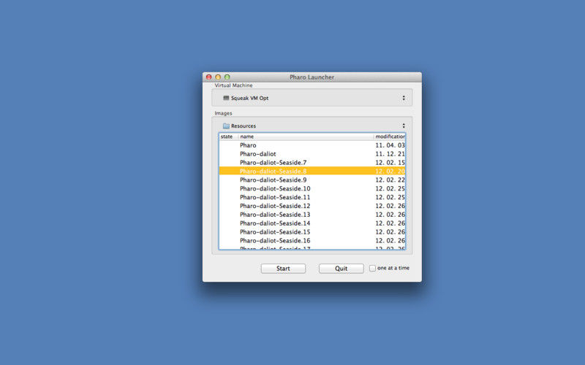This screenshot has width=585, height=365.
Task: Sort by the modification column header
Action: (x=390, y=137)
